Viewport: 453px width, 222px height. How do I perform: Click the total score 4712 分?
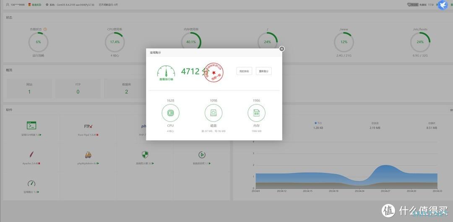194,71
